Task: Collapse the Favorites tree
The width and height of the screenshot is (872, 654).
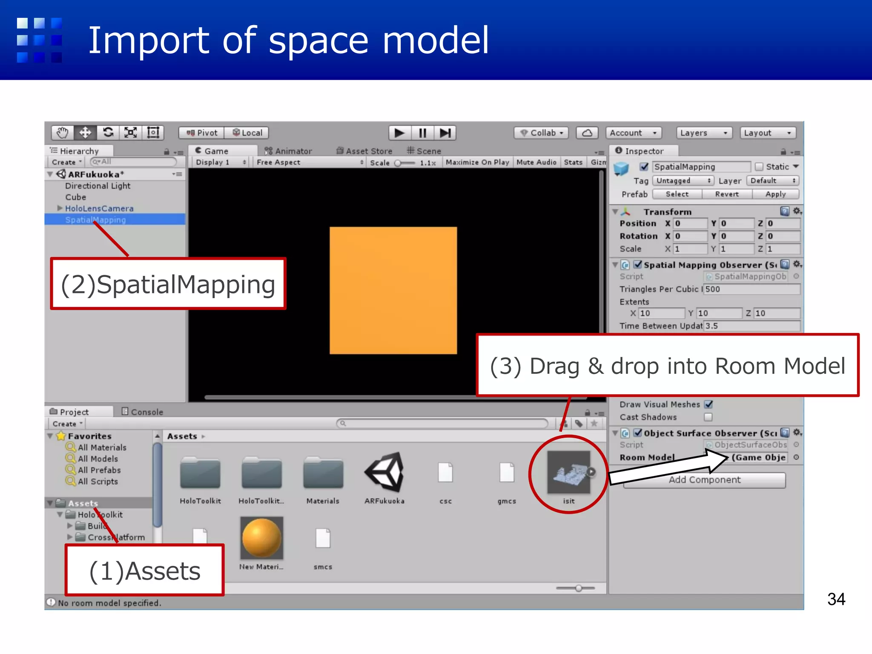Action: point(50,436)
